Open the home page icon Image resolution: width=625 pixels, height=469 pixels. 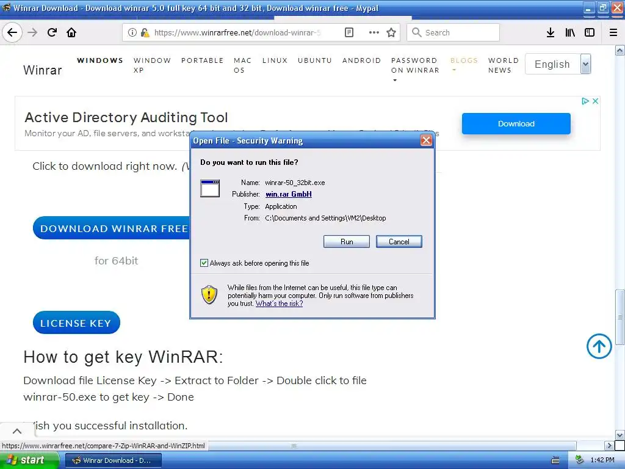71,32
